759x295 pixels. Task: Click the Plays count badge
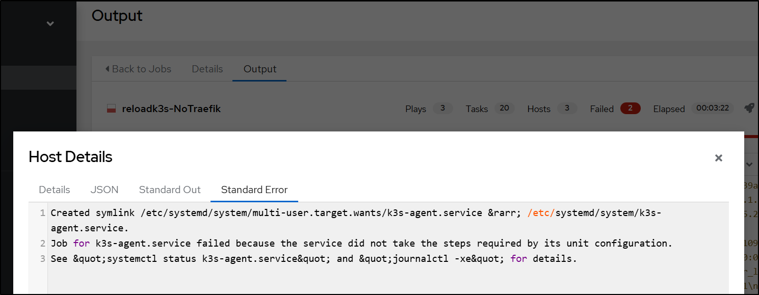(x=442, y=108)
